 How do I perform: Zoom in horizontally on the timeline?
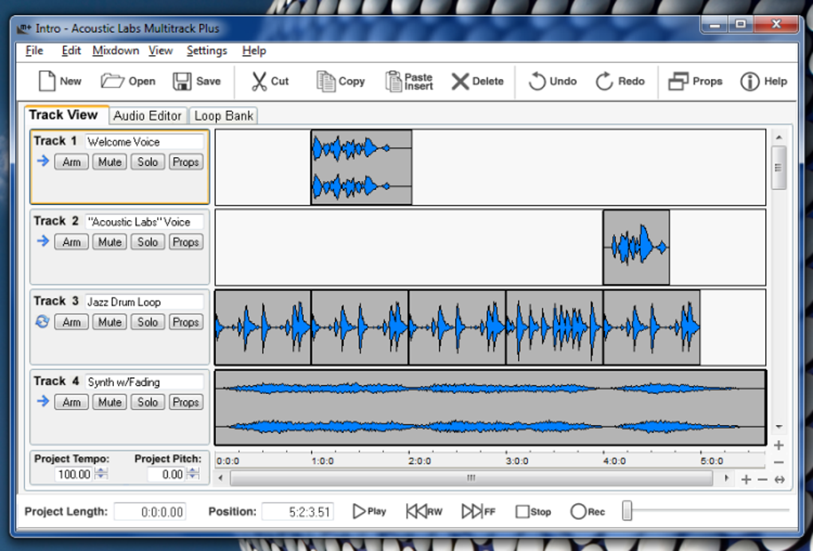point(746,479)
